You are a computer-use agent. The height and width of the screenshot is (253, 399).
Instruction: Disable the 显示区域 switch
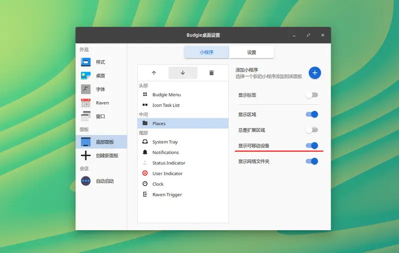click(312, 115)
